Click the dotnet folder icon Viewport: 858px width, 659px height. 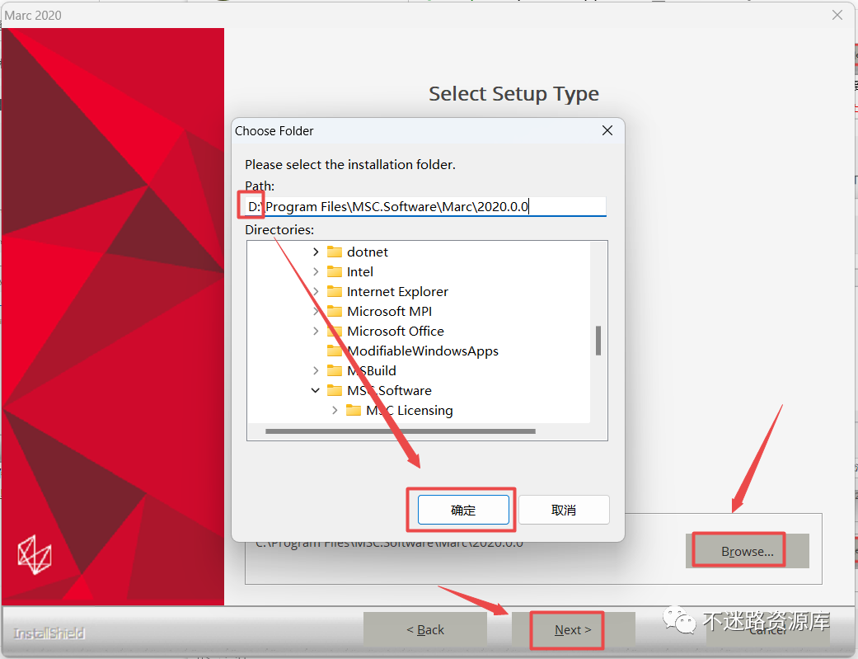pyautogui.click(x=335, y=252)
